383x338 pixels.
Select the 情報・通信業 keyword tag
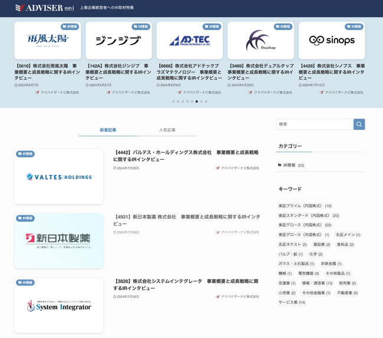(317, 283)
